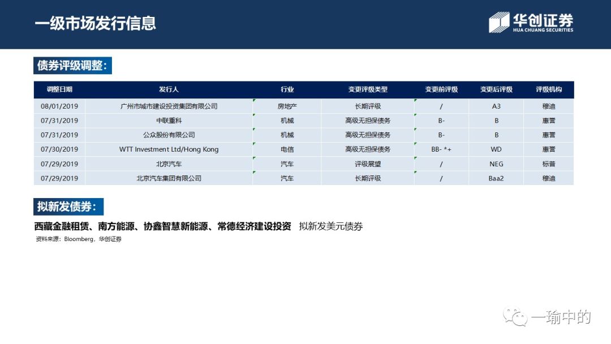The height and width of the screenshot is (344, 611).
Task: Click the date cell 07/30/2019
Action: (59, 149)
